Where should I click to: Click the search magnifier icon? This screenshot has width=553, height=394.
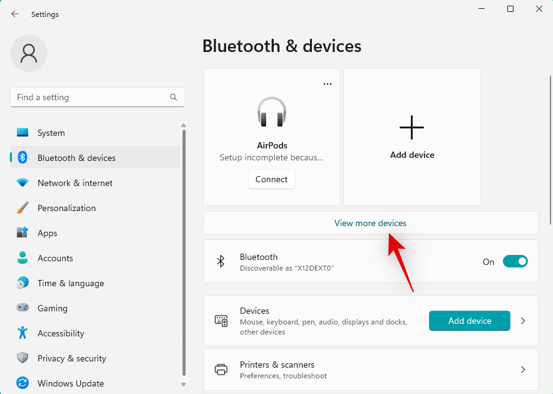coord(173,97)
